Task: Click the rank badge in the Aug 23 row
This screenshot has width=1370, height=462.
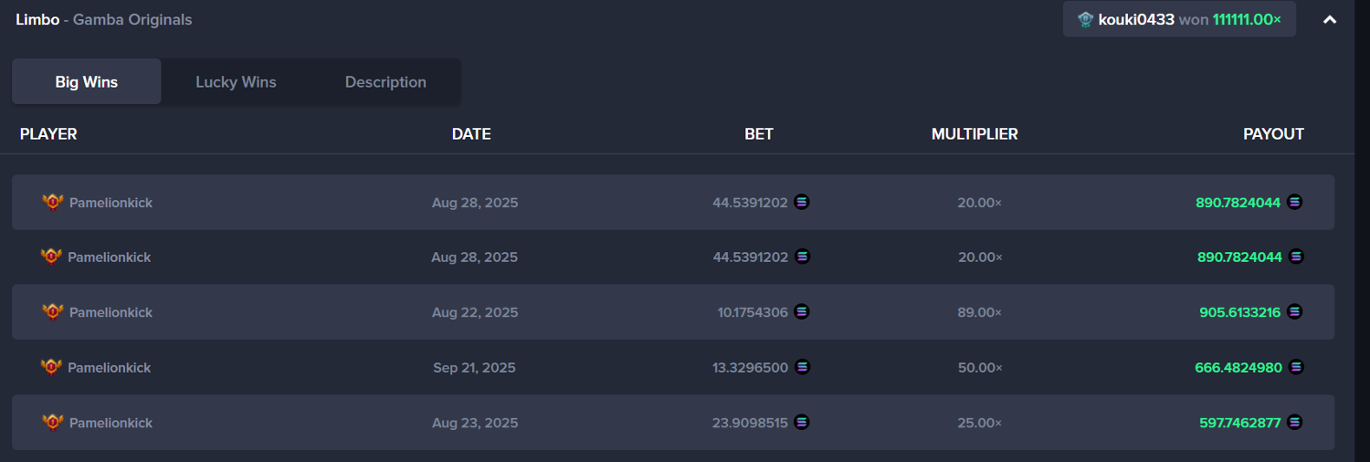Action: pyautogui.click(x=53, y=423)
